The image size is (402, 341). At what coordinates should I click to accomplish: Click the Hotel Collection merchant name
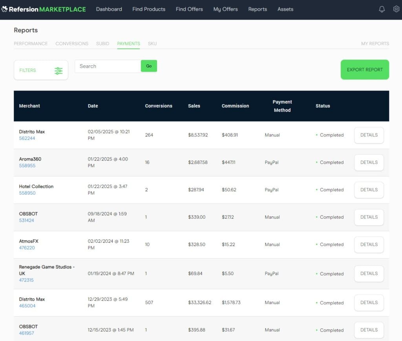[36, 187]
